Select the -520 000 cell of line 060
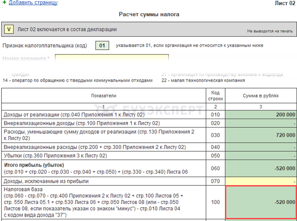Image resolution: width=297 pixels, height=221 pixels. (261, 168)
